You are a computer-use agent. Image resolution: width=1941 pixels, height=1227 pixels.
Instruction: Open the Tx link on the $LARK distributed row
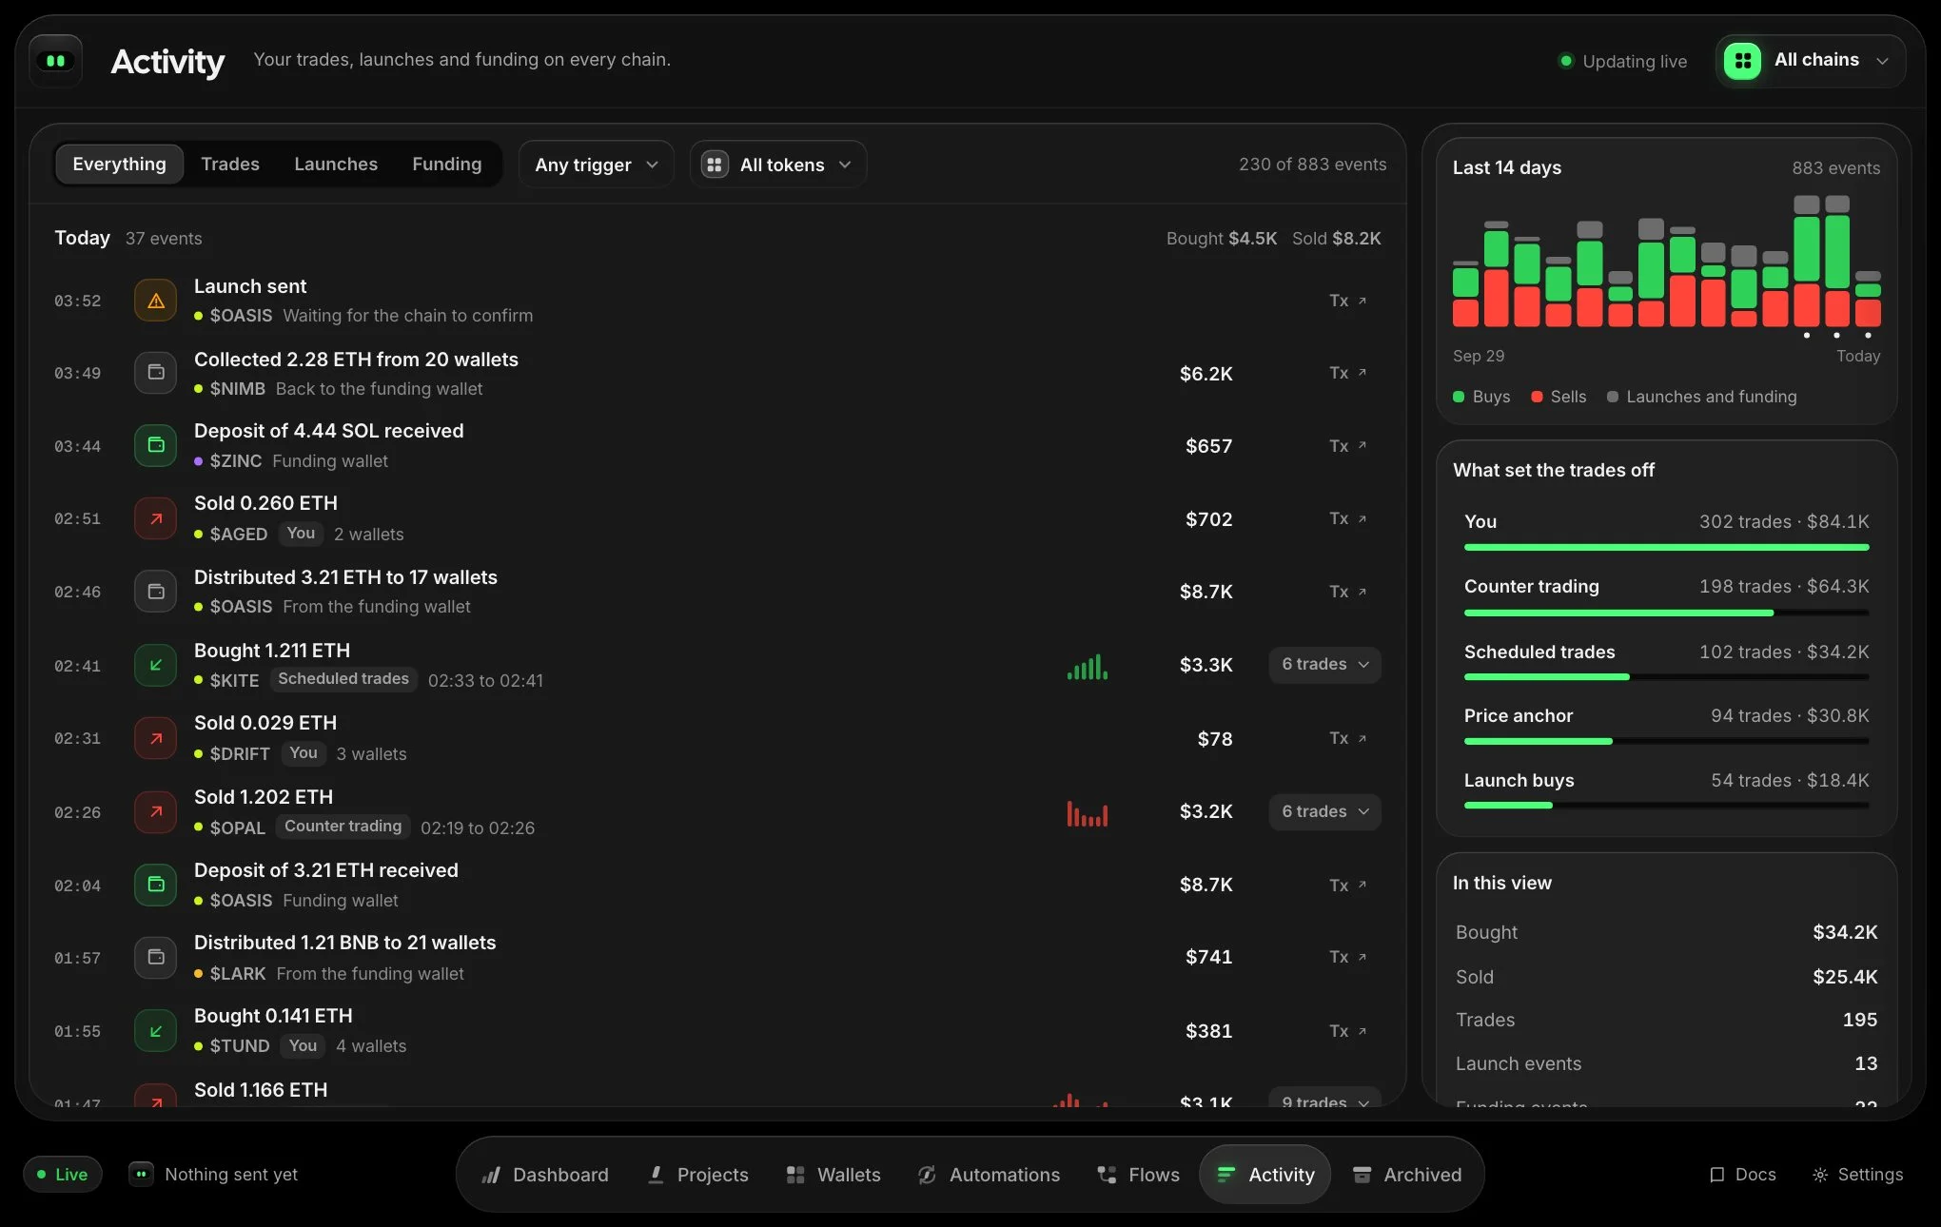1347,957
